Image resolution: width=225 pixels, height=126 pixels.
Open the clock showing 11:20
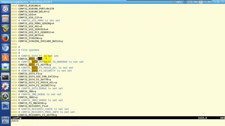[x=216, y=2]
